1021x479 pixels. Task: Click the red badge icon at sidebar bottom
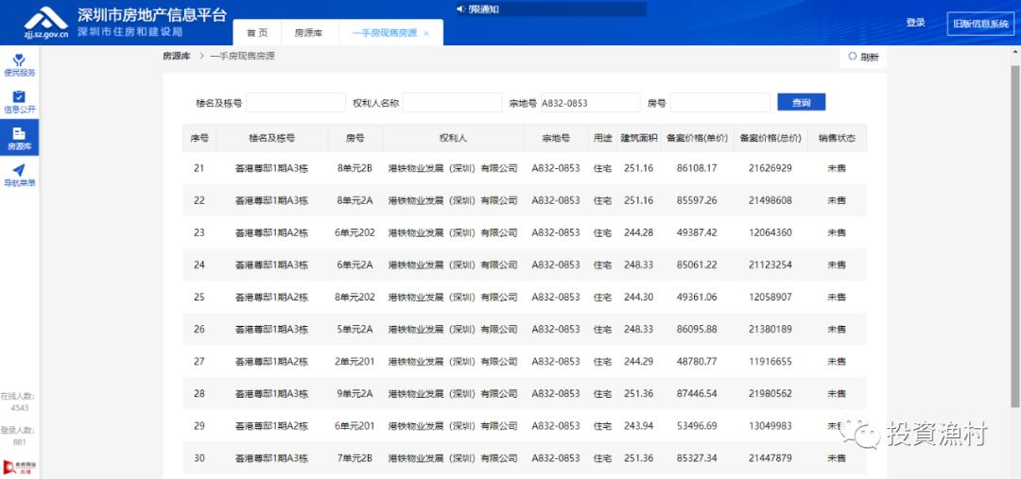tap(20, 467)
